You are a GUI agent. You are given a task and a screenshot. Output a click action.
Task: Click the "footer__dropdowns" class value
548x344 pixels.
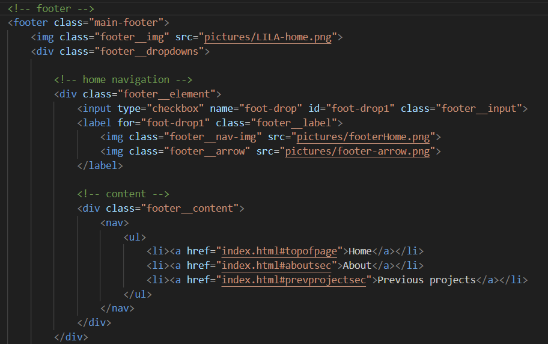149,52
